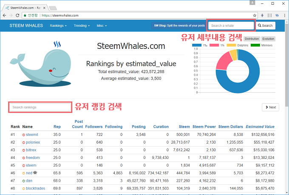Open the dan user profile
The width and height of the screenshot is (289, 195).
[x=29, y=181]
